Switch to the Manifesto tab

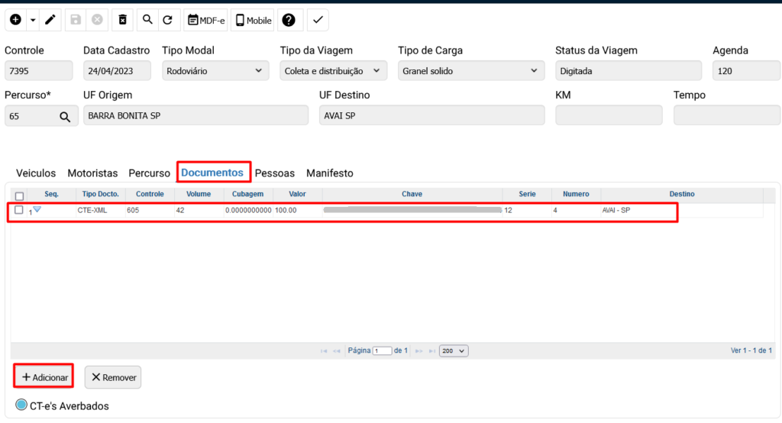pyautogui.click(x=330, y=173)
